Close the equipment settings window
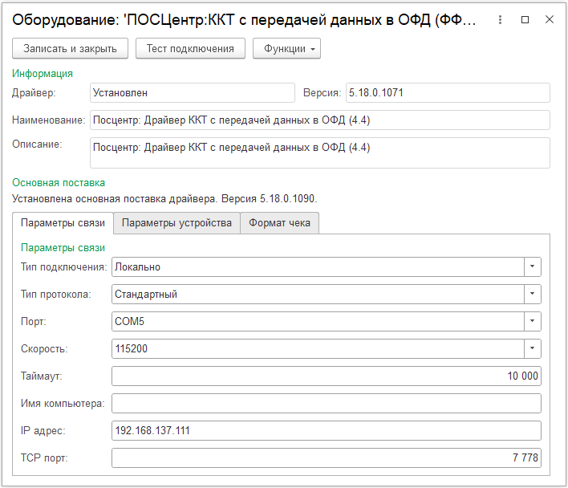Viewport: 568px width, 488px height. [550, 19]
